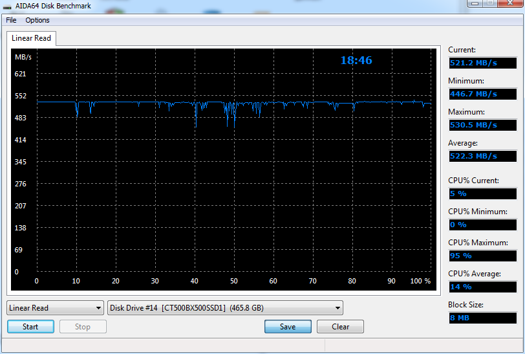
Task: Expand the Linear Read test type dropdown
Action: tap(55, 308)
